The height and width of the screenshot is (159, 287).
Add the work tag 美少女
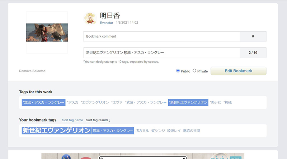216,102
